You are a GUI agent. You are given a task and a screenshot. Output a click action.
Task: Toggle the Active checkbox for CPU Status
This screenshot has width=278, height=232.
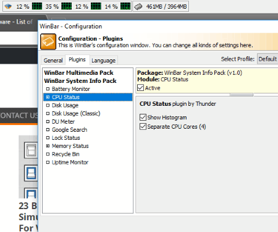pyautogui.click(x=140, y=88)
